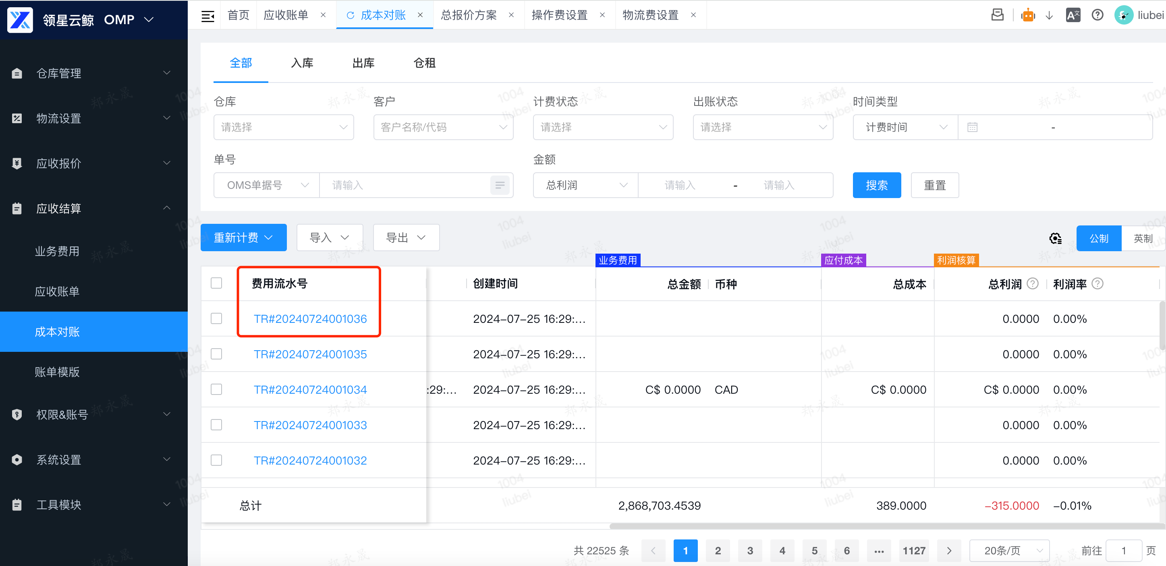The image size is (1166, 566).
Task: Open the 仓库 select dropdown
Action: click(x=283, y=128)
